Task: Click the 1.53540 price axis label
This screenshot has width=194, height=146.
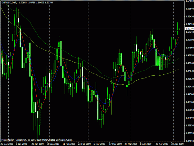Action: coord(190,9)
